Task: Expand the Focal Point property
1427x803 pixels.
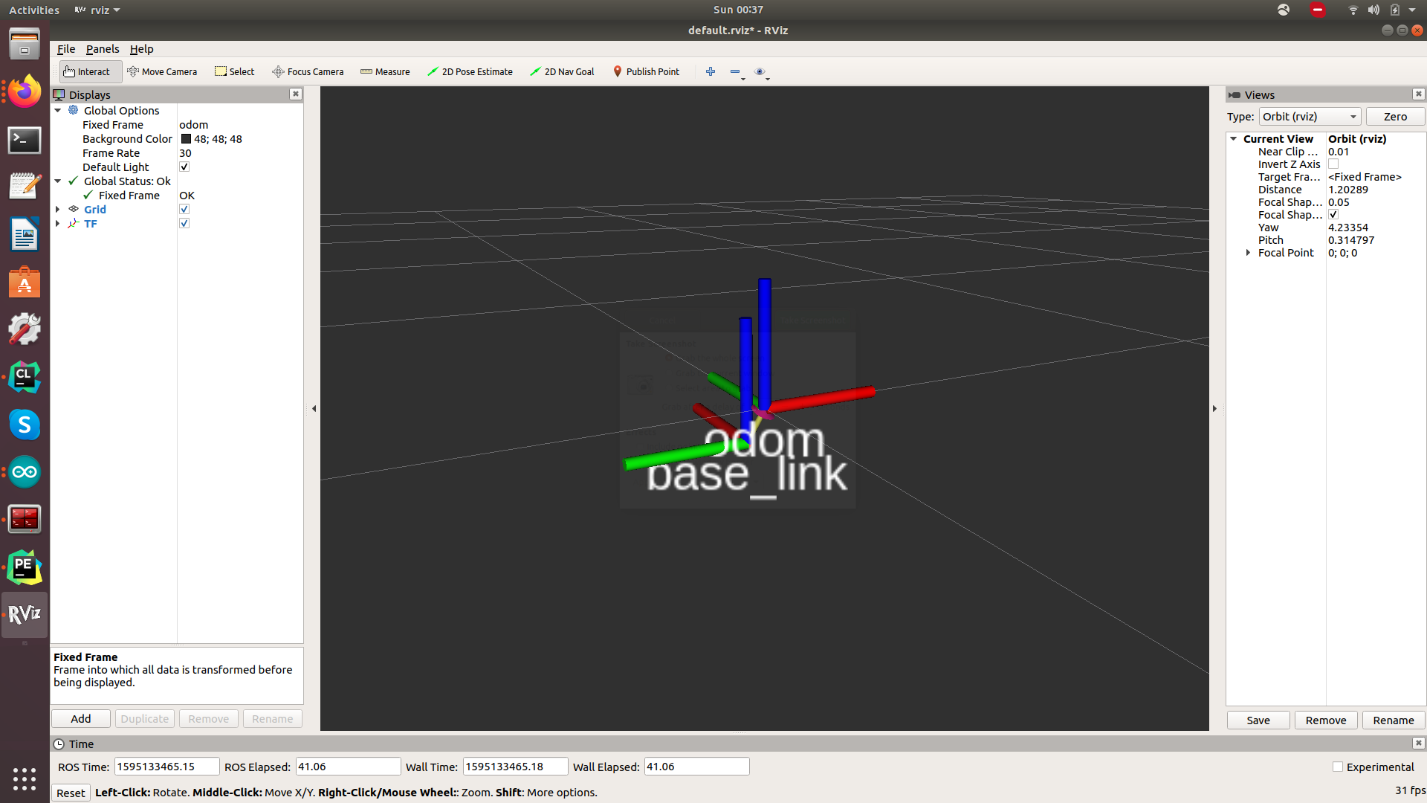Action: click(x=1246, y=253)
